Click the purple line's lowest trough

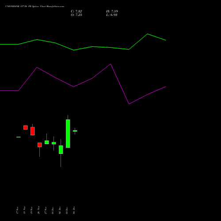129,104
